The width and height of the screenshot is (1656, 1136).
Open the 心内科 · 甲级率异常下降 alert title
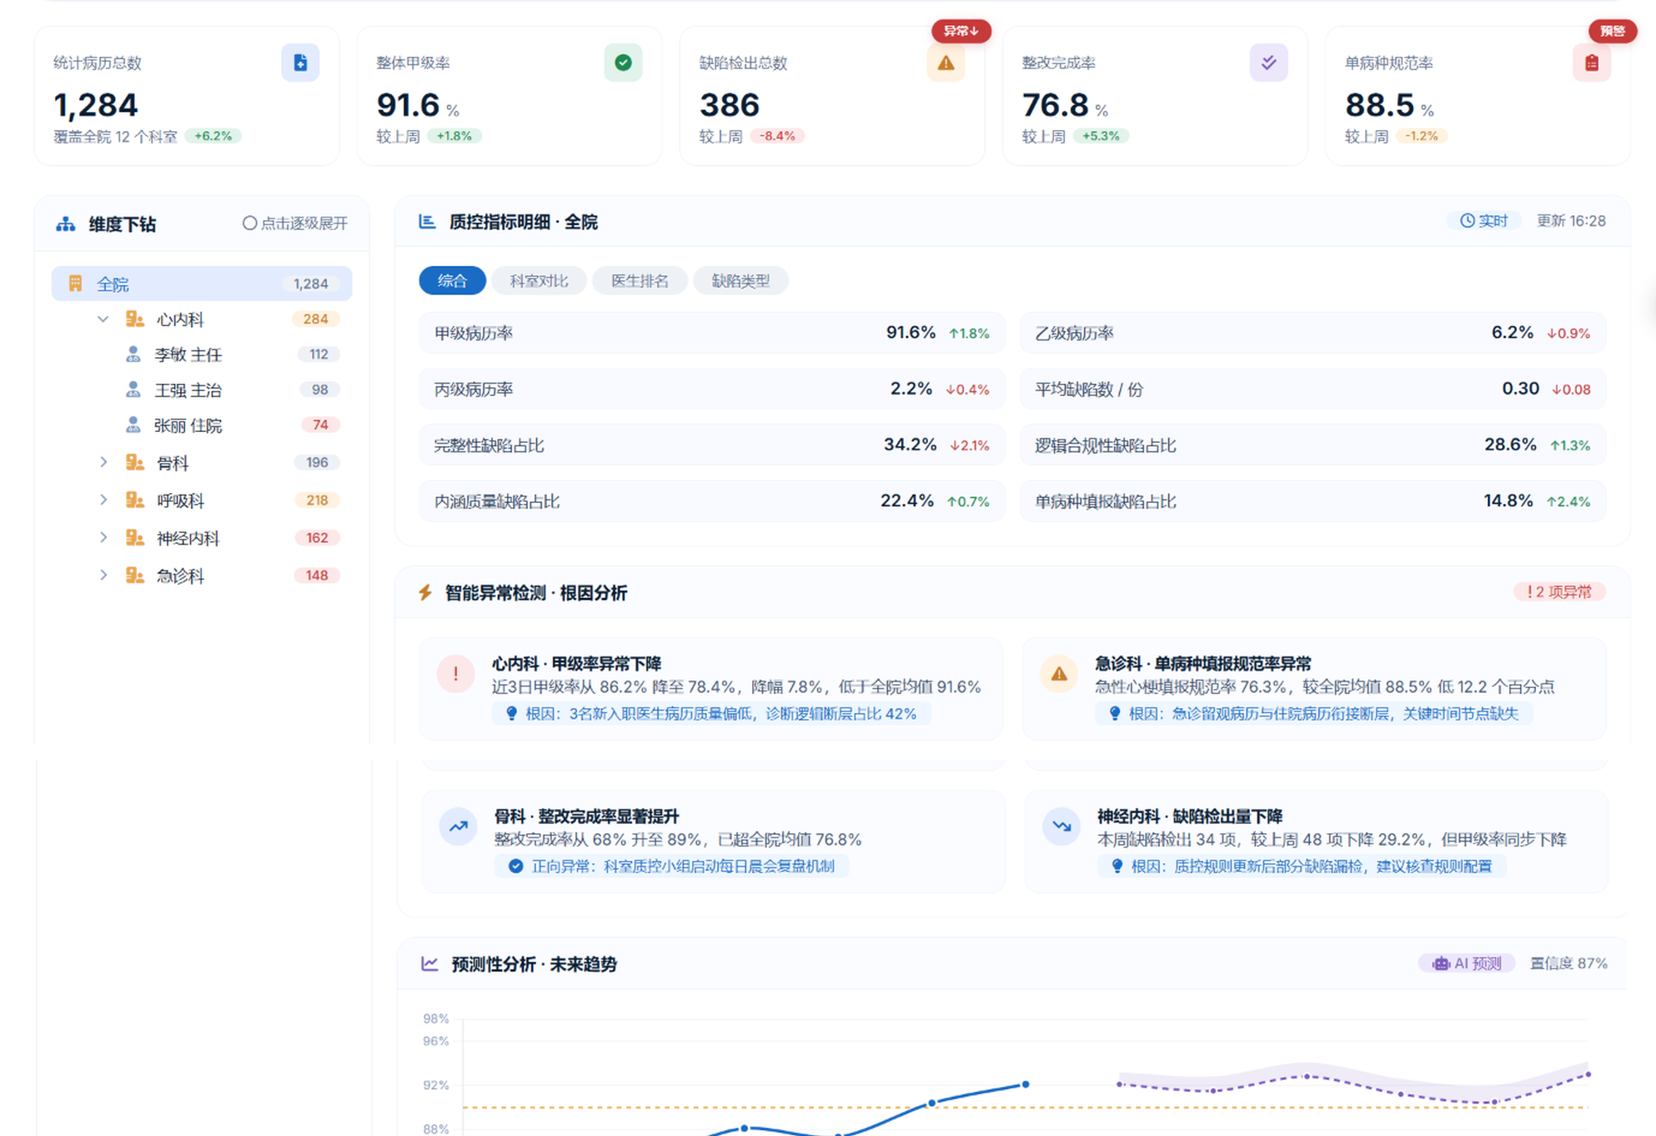tap(576, 664)
